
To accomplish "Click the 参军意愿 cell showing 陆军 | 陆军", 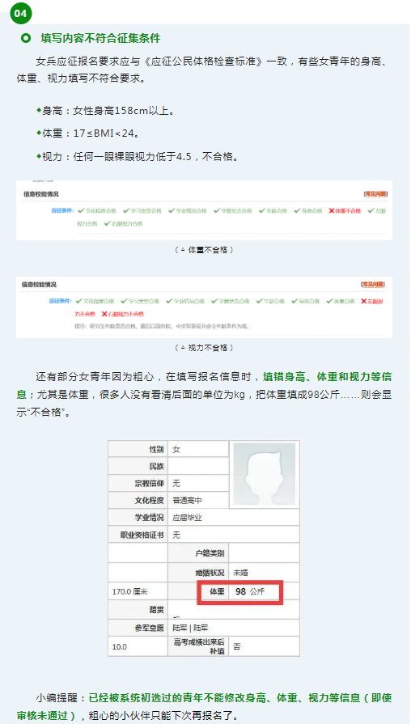I will pos(234,628).
